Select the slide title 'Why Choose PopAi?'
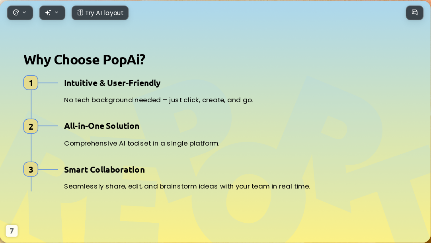The image size is (431, 243). point(84,60)
